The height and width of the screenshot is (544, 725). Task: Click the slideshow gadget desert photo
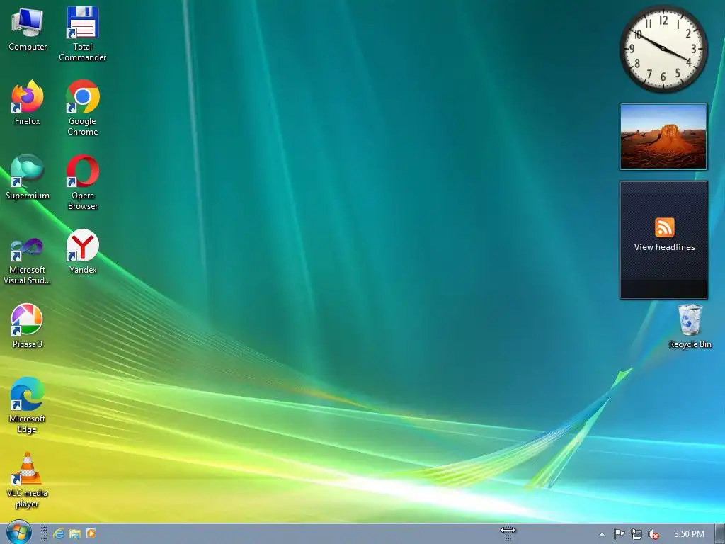(x=663, y=137)
